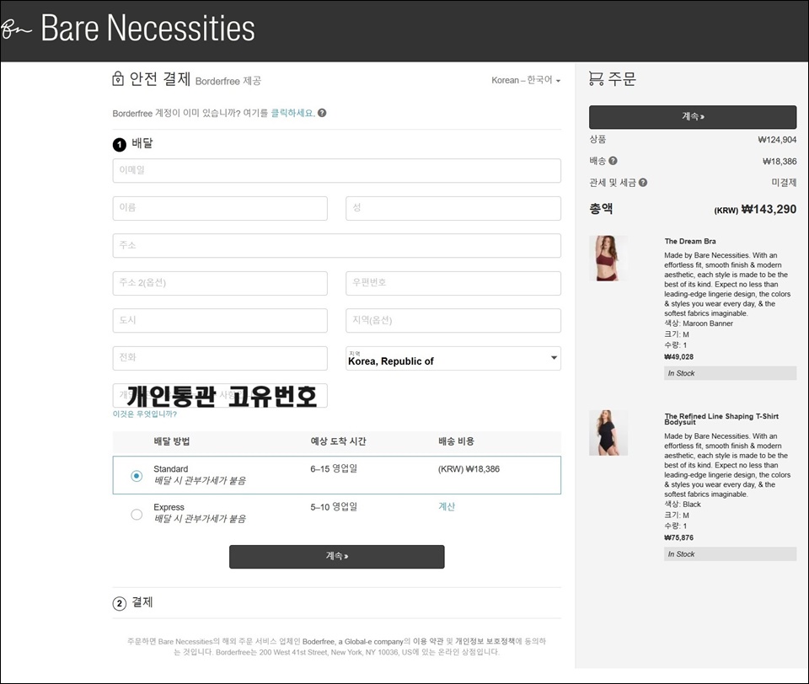Click the 이름 first name field
This screenshot has width=809, height=684.
coord(220,208)
